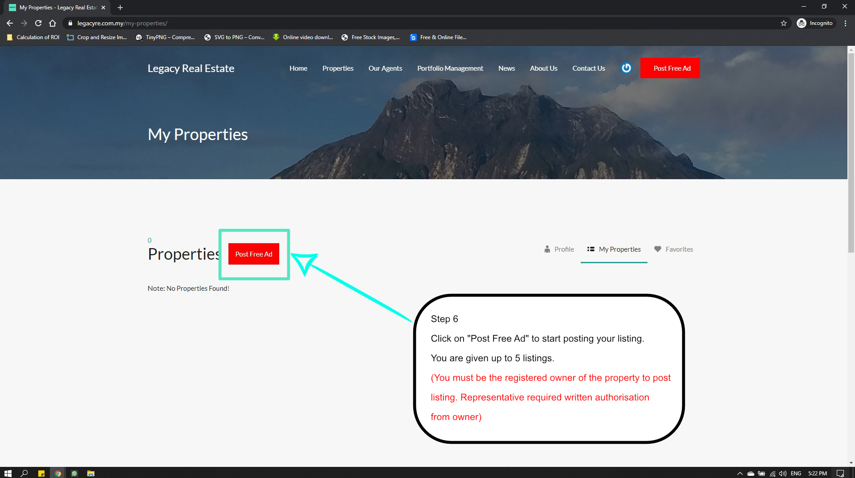Open Portfolio Management menu item

(x=450, y=68)
